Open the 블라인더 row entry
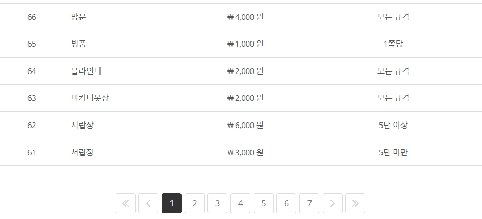Image resolution: width=482 pixels, height=219 pixels. [x=86, y=71]
